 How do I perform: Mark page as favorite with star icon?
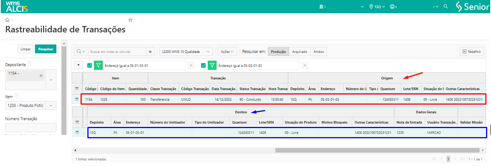[131, 20]
